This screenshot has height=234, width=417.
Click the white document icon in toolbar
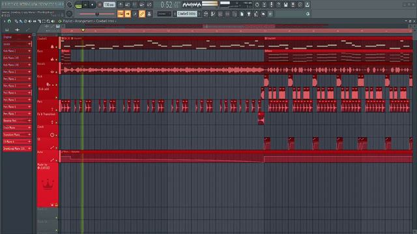point(242,14)
